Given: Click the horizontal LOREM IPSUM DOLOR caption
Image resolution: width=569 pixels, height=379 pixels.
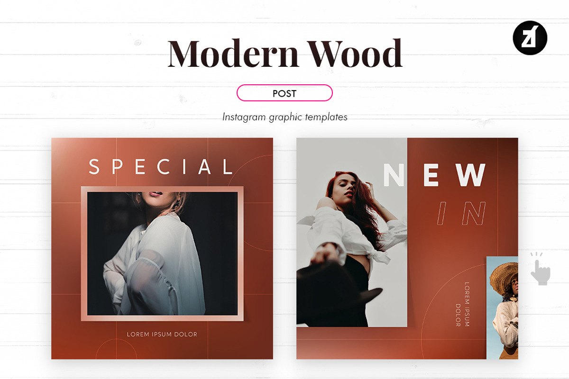Looking at the screenshot, I should coord(162,334).
